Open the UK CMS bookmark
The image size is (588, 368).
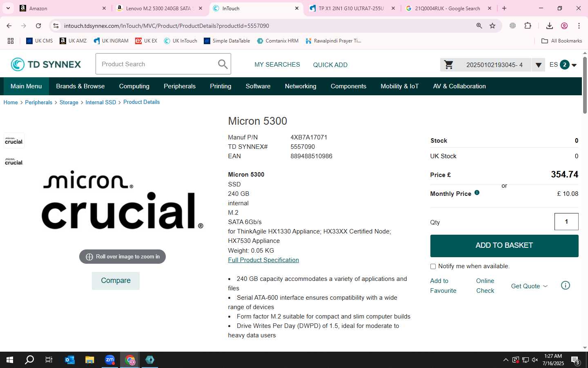[40, 41]
